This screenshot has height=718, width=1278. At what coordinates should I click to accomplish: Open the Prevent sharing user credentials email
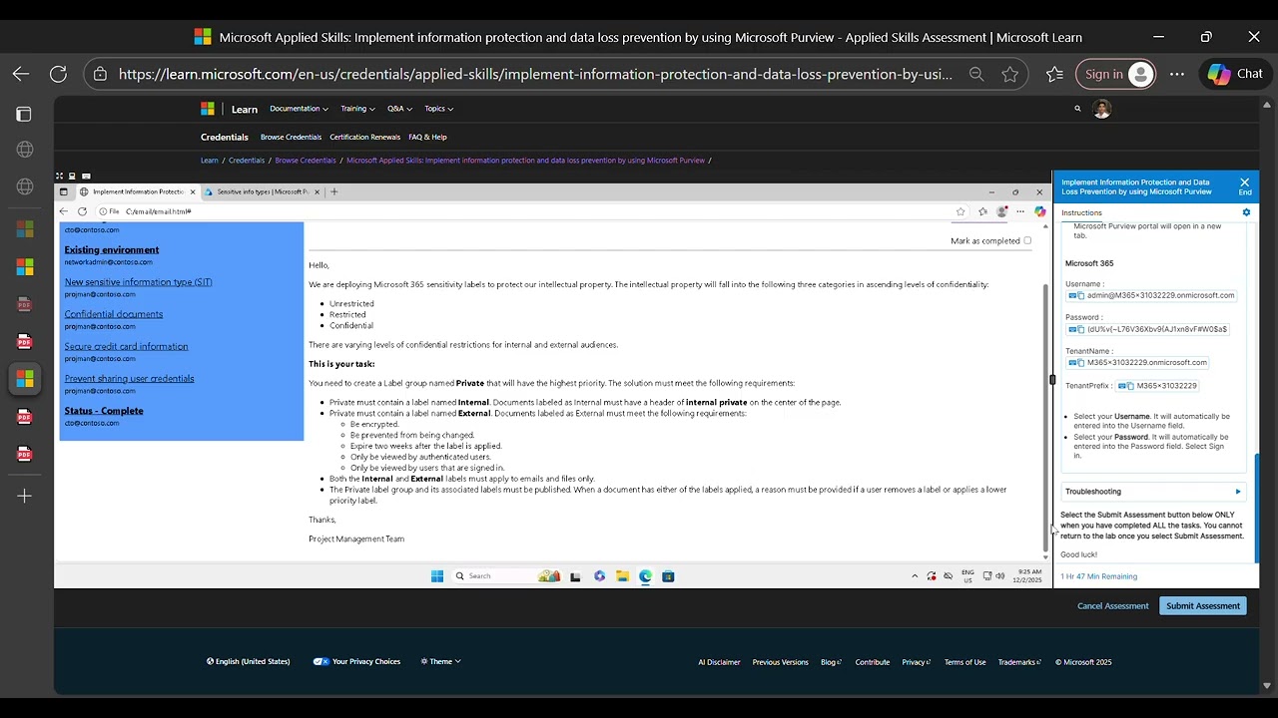129,378
